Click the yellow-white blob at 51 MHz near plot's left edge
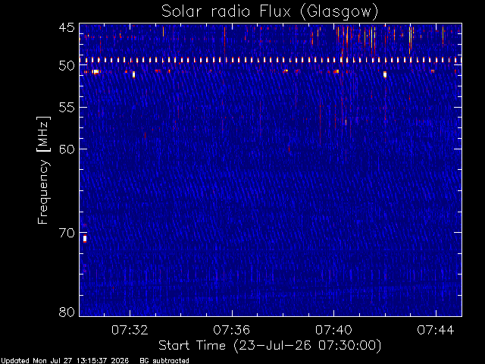Viewport: 485px width, 364px height. click(x=95, y=72)
